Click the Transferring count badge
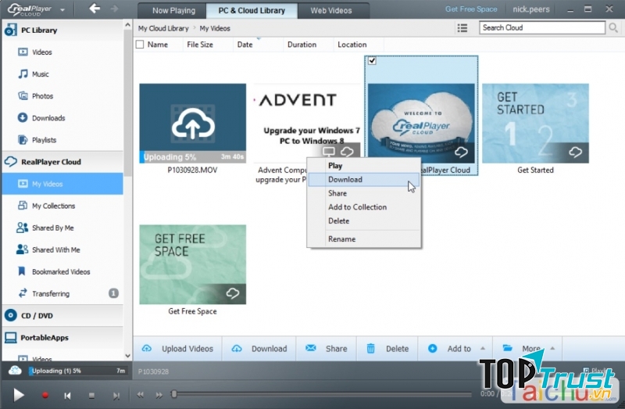Viewport: 625px width, 409px height. (x=113, y=294)
